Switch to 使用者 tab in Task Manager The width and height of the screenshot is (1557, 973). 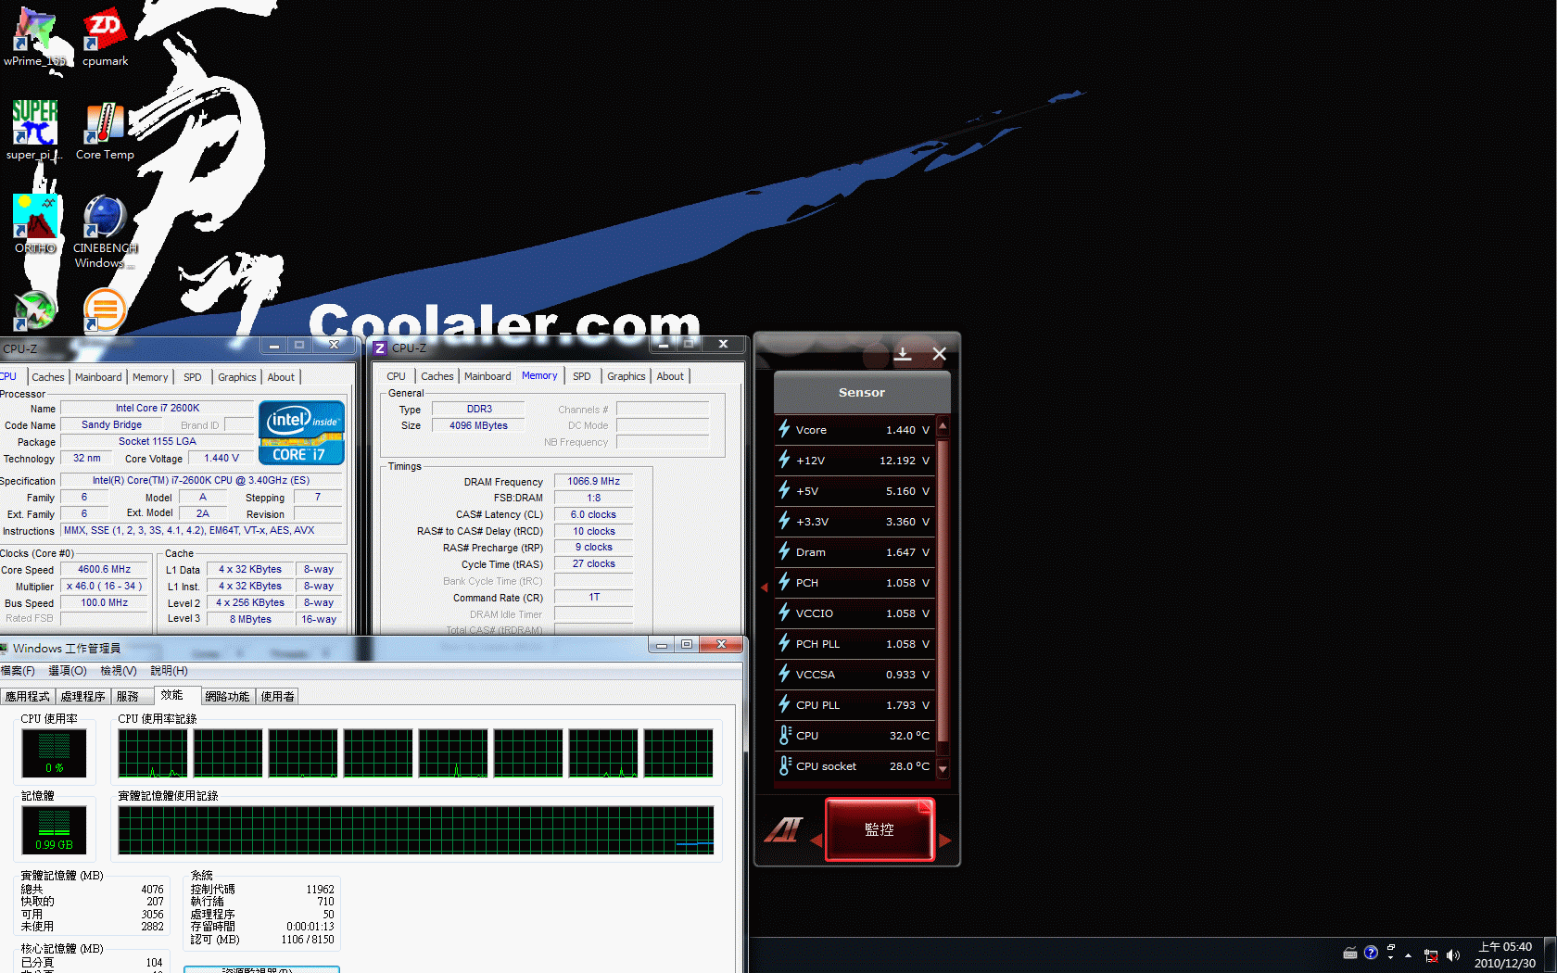(x=277, y=697)
